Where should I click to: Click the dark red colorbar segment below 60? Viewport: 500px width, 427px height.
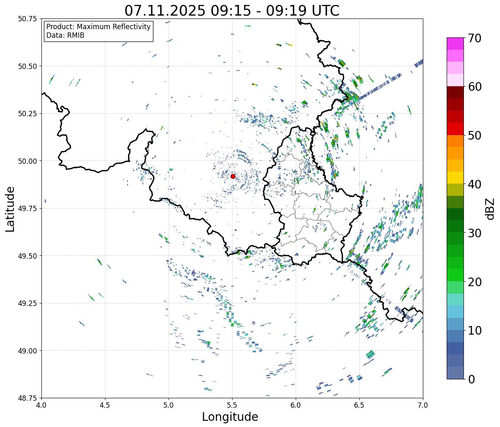tap(455, 92)
